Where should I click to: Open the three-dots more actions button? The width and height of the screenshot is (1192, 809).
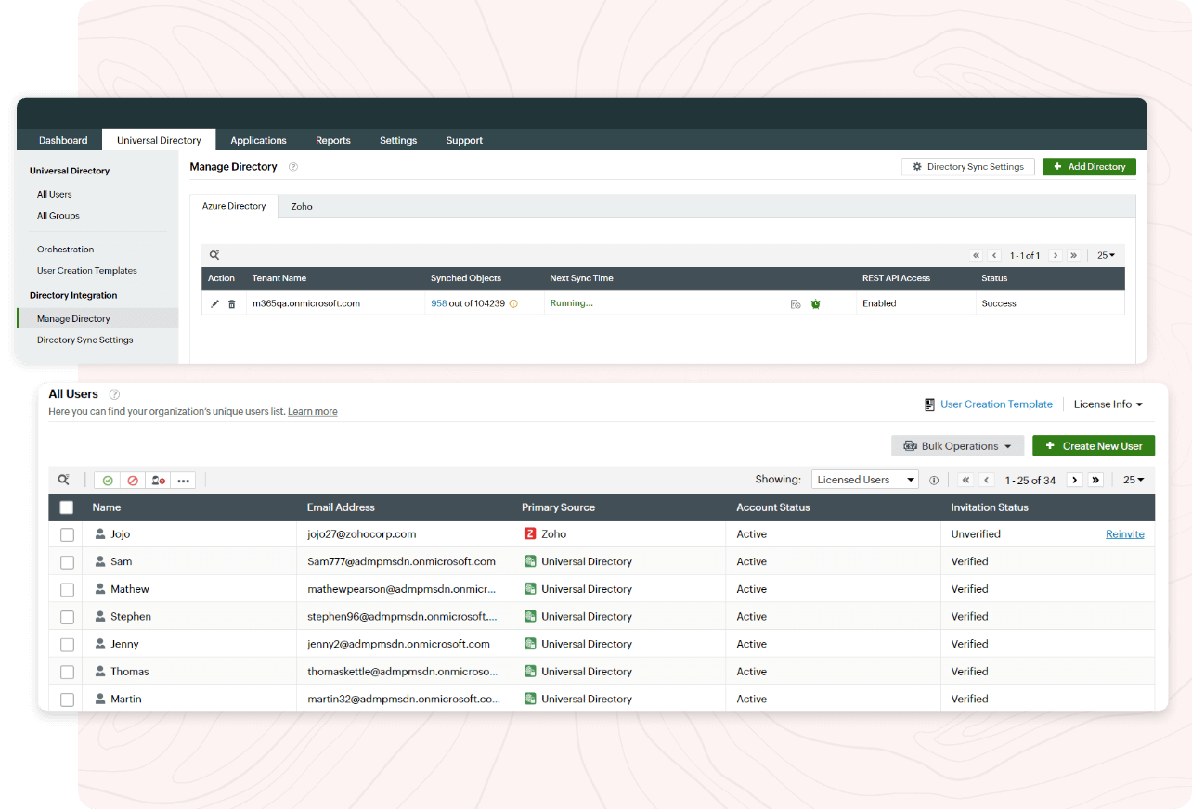click(184, 481)
